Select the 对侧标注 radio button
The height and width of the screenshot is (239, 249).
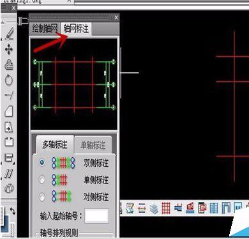[x=42, y=197]
